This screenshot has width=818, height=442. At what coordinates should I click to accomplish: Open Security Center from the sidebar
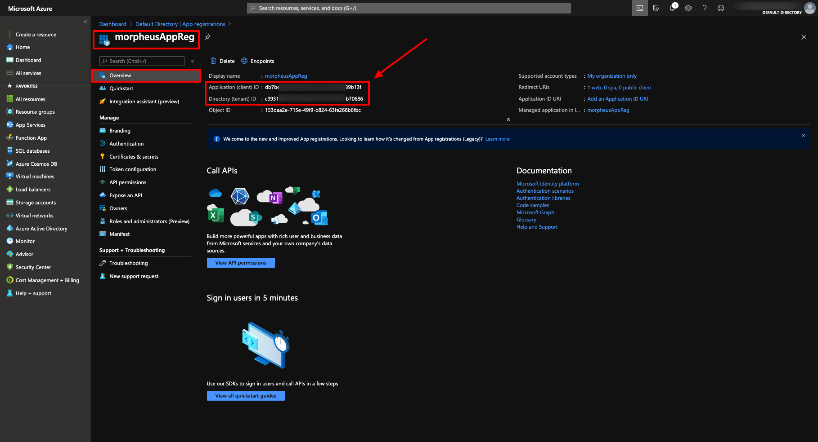32,267
